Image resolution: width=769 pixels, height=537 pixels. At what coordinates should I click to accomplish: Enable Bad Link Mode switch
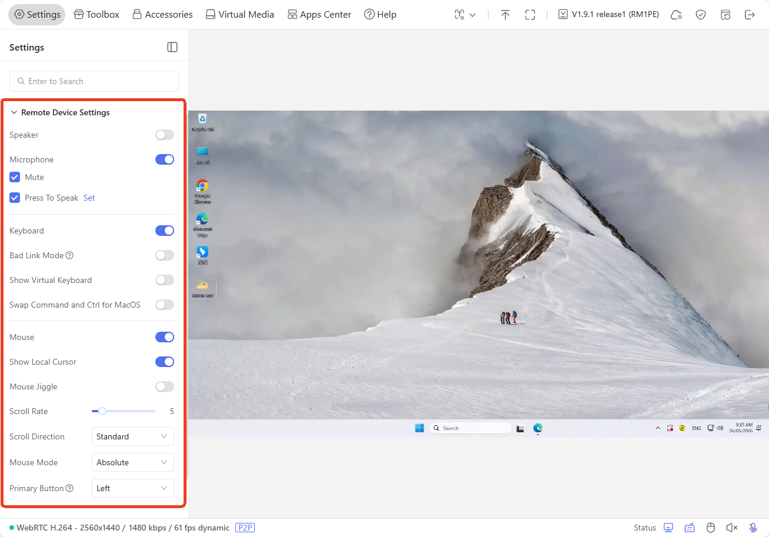click(x=165, y=255)
